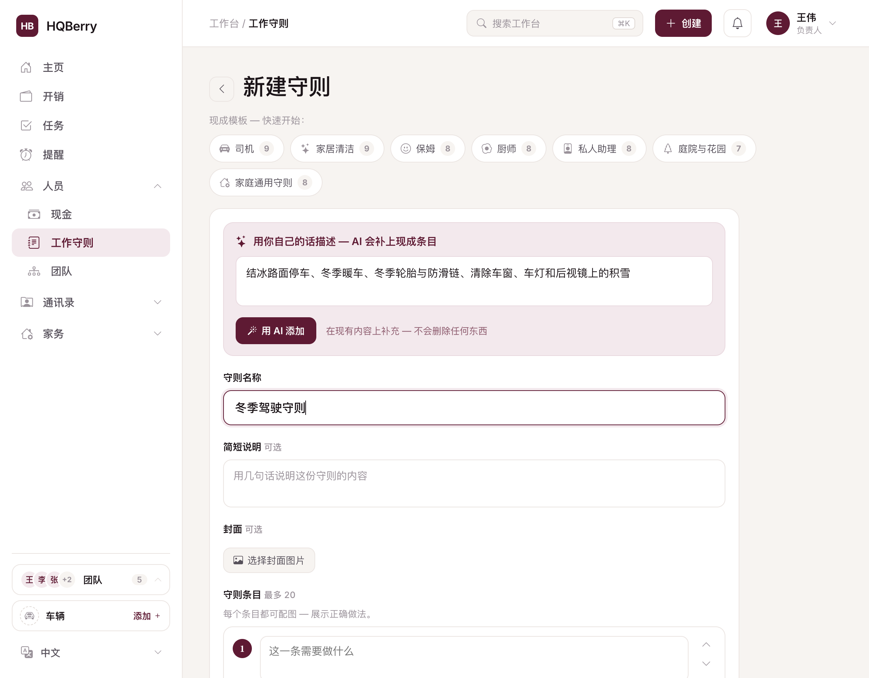Open the 中文 language dropdown
Image resolution: width=869 pixels, height=678 pixels.
(91, 652)
